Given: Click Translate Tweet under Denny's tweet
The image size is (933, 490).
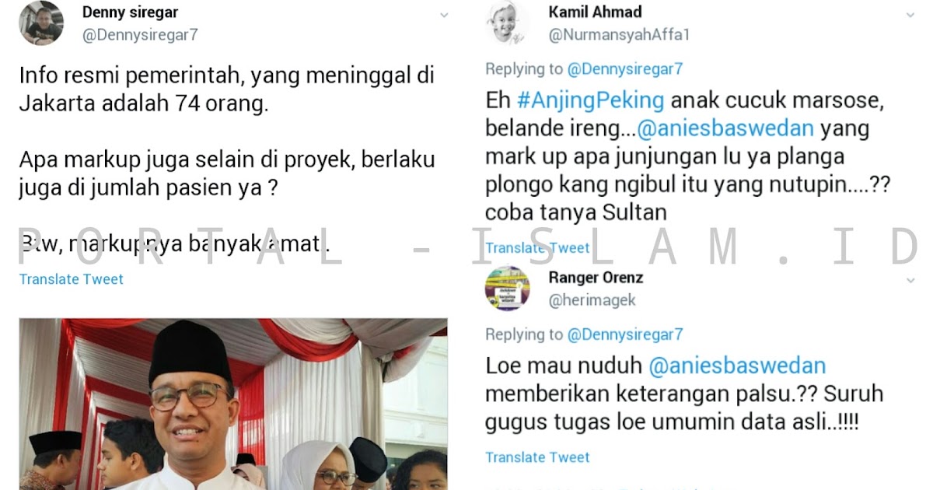Looking at the screenshot, I should tap(72, 279).
